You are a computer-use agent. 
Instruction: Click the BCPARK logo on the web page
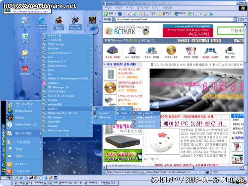point(127,31)
